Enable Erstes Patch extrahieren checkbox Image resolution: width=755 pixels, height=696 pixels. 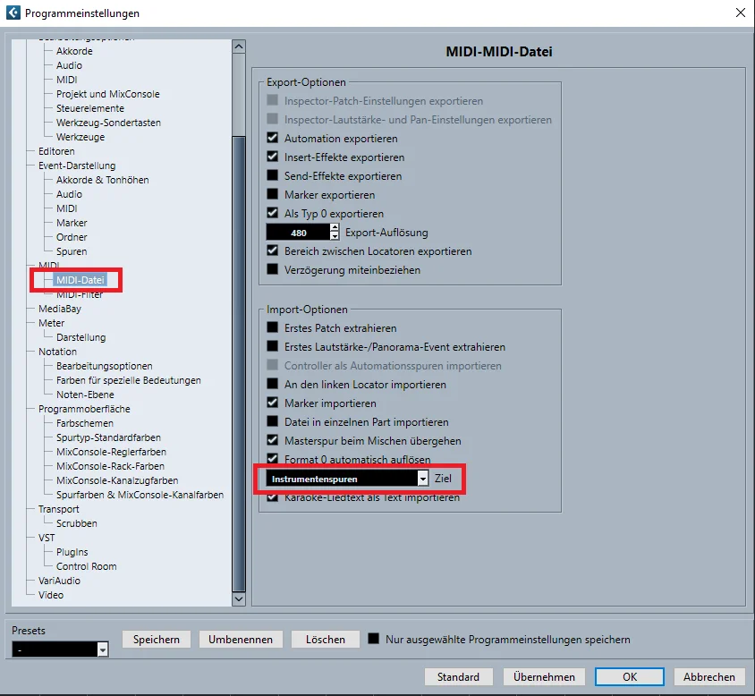pyautogui.click(x=273, y=327)
